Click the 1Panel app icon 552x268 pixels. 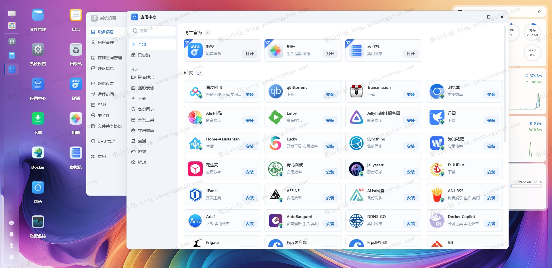[195, 195]
